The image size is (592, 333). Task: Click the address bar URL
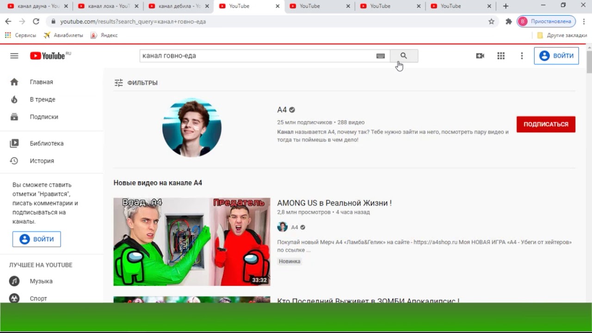(133, 21)
